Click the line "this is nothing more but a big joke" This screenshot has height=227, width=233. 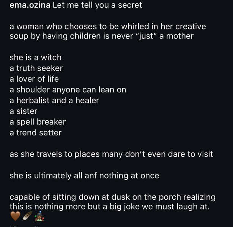pyautogui.click(x=110, y=207)
